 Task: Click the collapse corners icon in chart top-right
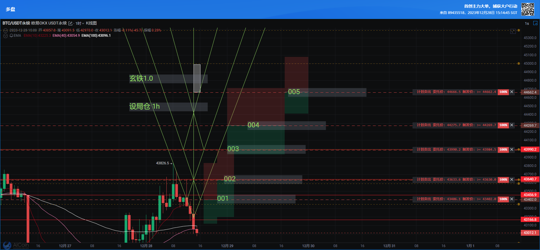click(x=513, y=31)
